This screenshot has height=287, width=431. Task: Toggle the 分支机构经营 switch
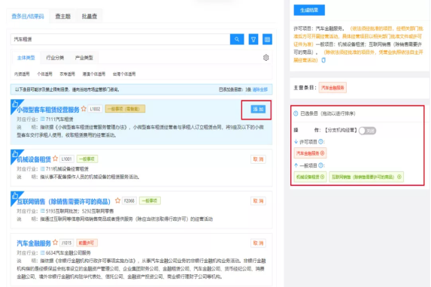tap(368, 131)
